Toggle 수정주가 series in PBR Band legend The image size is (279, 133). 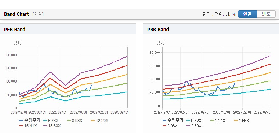pyautogui.click(x=173, y=121)
